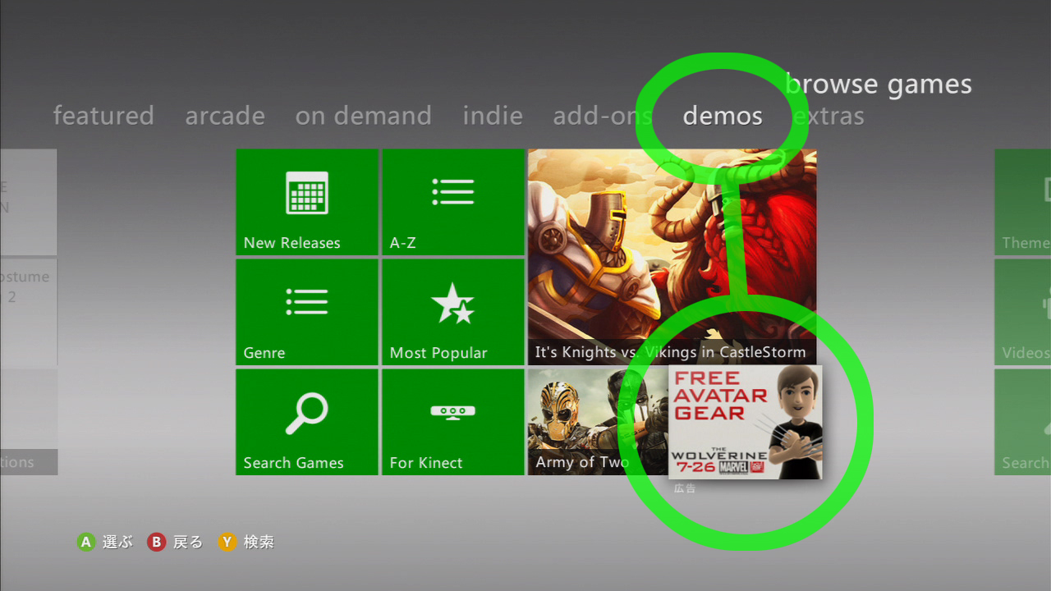This screenshot has width=1051, height=591.
Task: Click the 検索 search label
Action: point(259,542)
